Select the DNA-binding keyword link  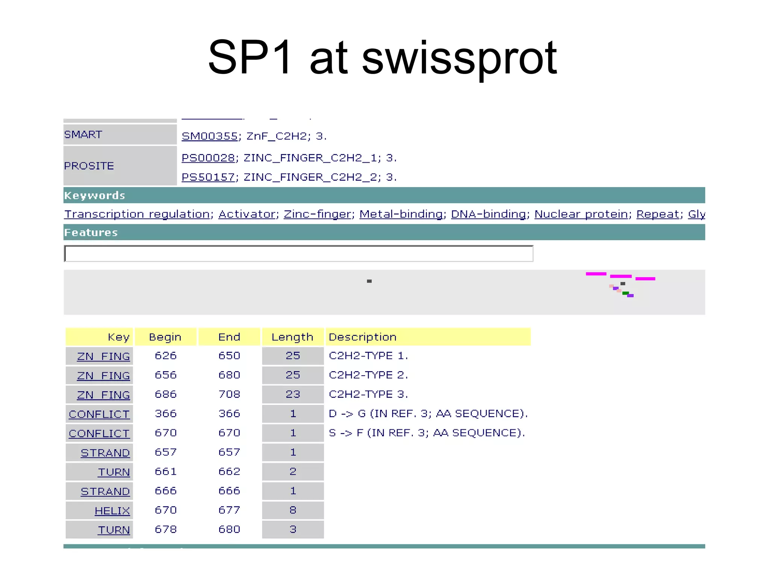point(488,214)
